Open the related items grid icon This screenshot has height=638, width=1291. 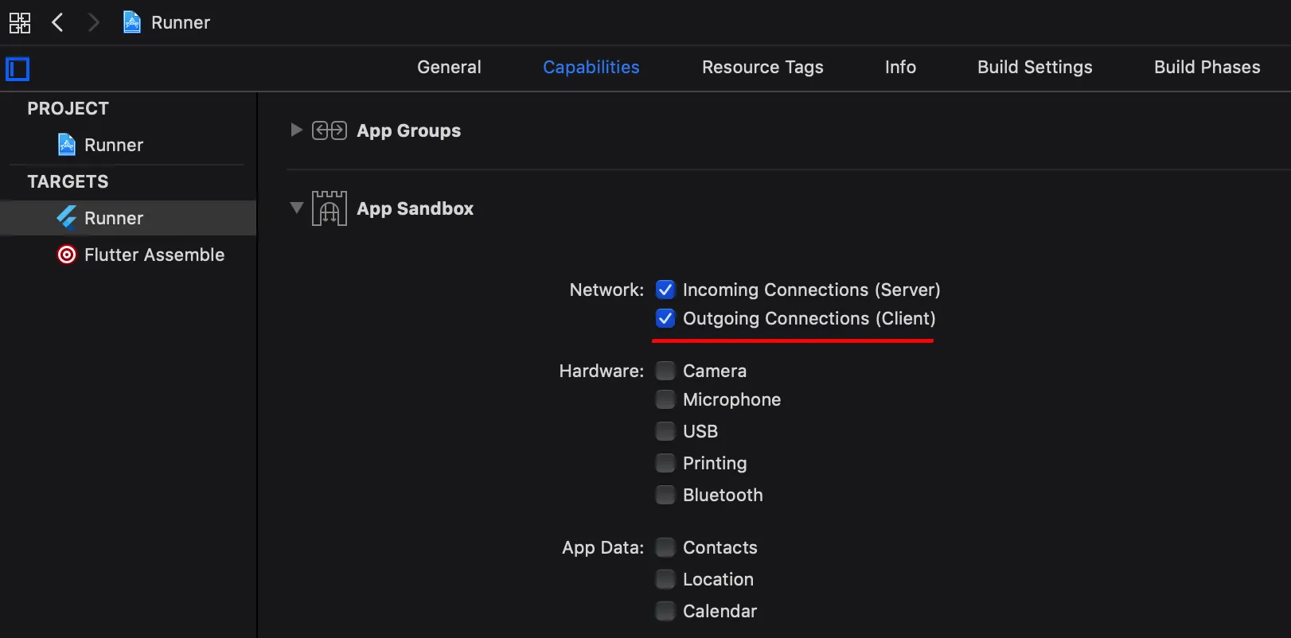coord(20,22)
